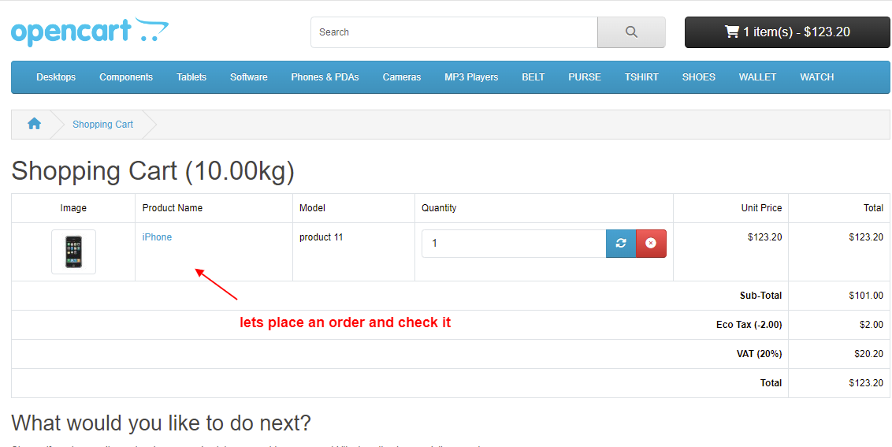The width and height of the screenshot is (892, 447).
Task: Go to SHOES category
Action: point(699,77)
